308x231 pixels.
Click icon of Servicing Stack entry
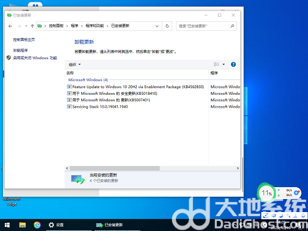coord(69,107)
